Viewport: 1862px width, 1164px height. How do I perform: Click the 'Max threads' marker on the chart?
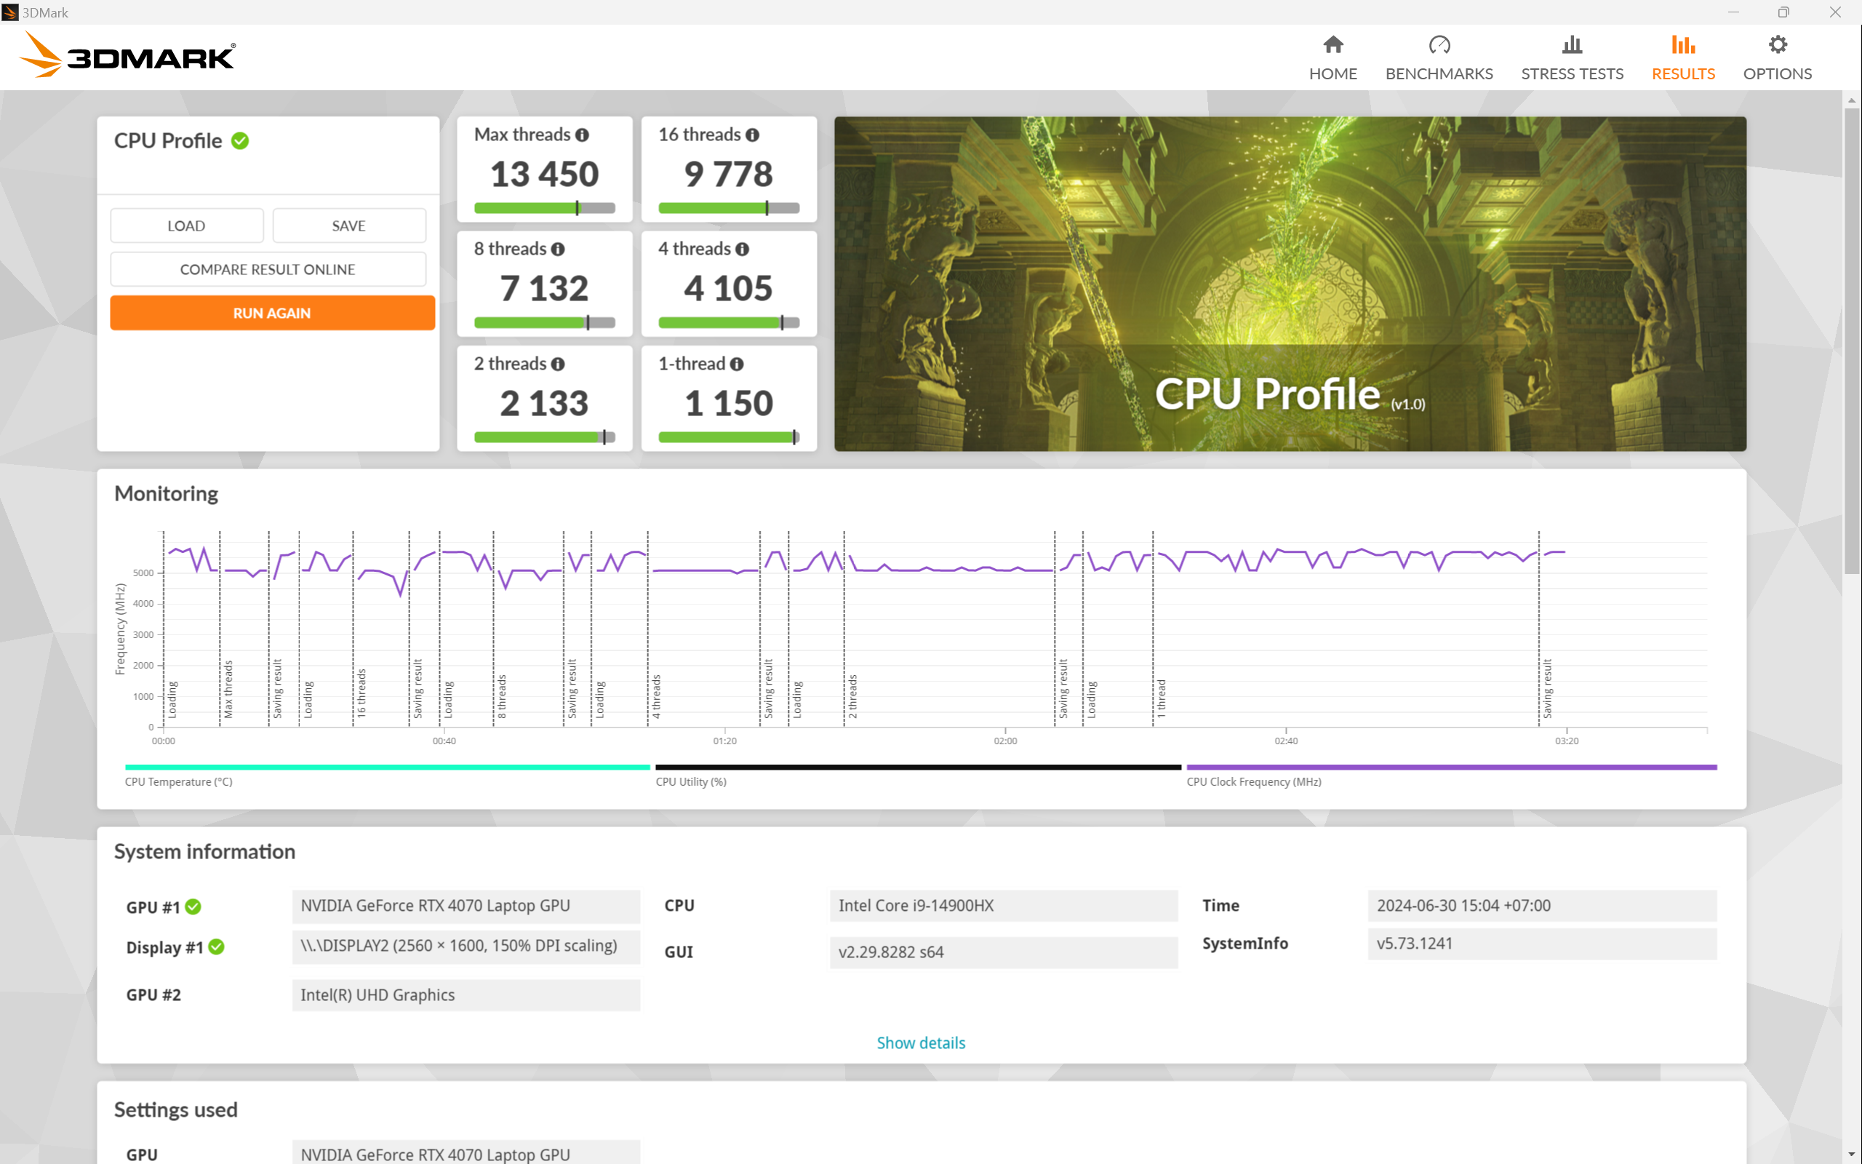point(228,690)
